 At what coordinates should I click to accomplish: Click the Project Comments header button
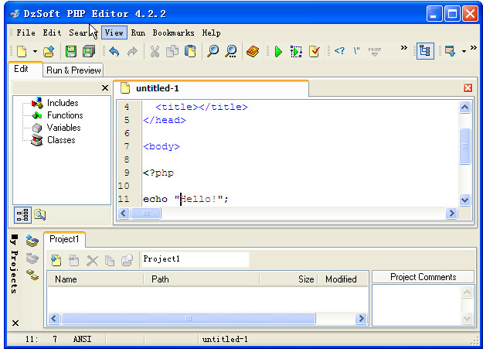(x=422, y=277)
